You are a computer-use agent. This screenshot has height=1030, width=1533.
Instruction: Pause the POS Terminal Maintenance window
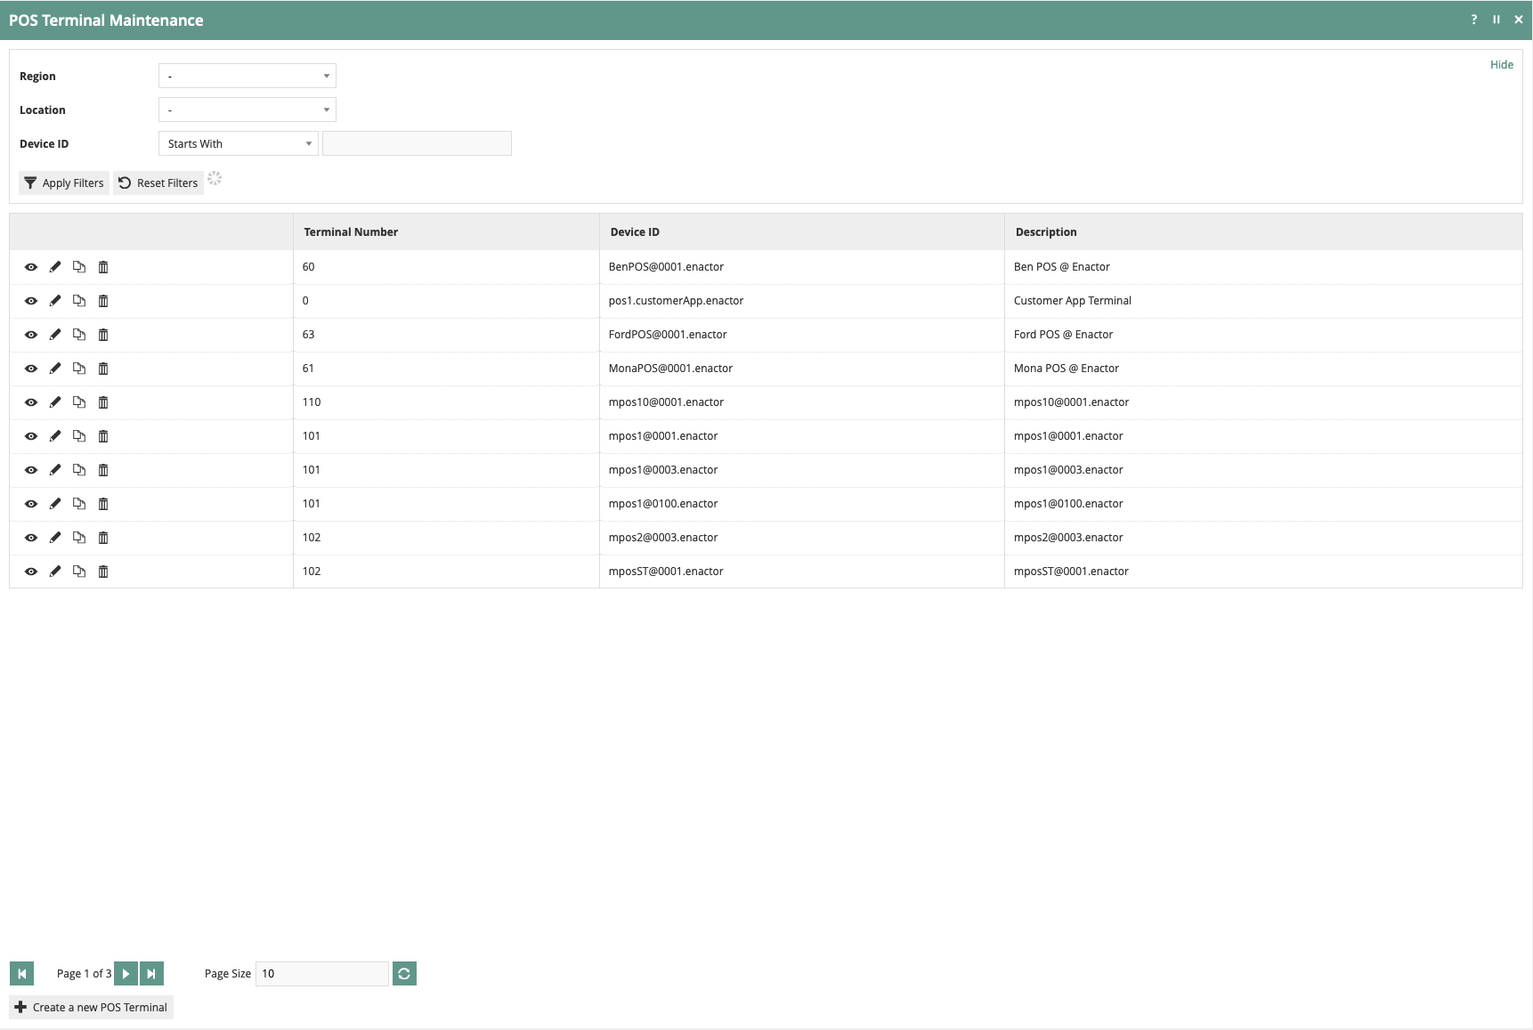pos(1496,20)
